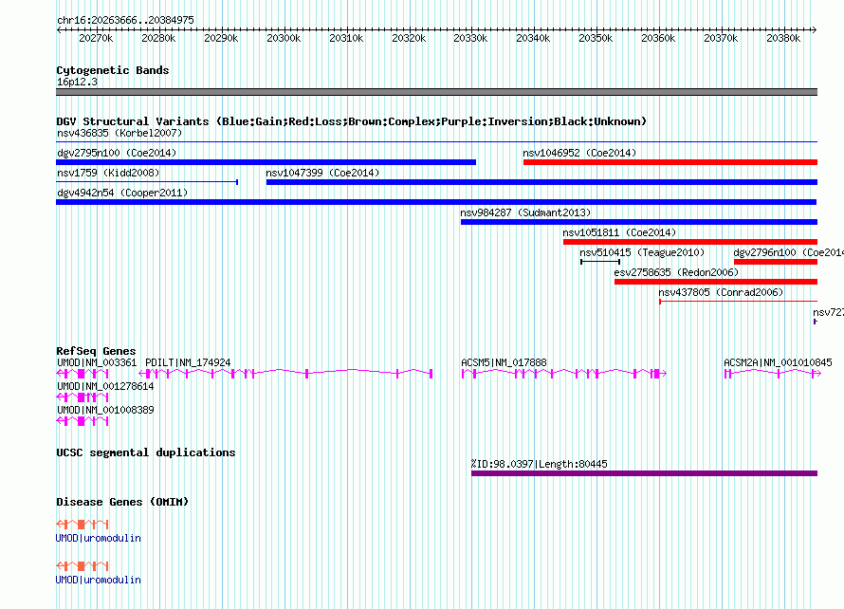844x609 pixels.
Task: Click the nsv1051811 (Coe2014) text label
Action: 619,232
